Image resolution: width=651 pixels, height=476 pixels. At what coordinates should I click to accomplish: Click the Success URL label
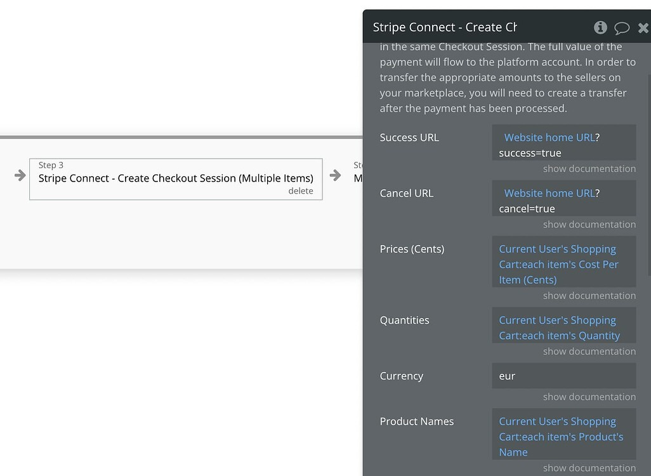(409, 138)
